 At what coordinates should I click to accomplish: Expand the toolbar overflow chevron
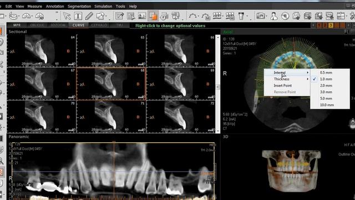57,12
